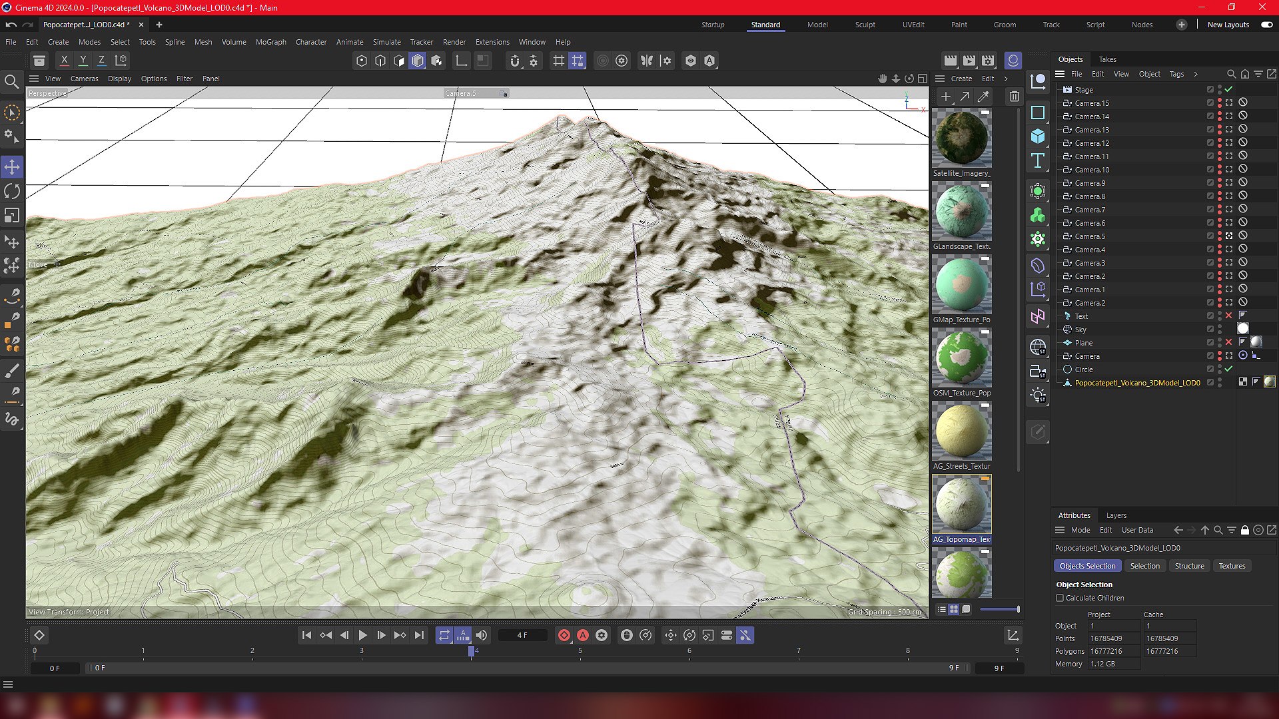The width and height of the screenshot is (1279, 719).
Task: Open Edit Render Settings clapperboard with gear
Action: pos(988,61)
